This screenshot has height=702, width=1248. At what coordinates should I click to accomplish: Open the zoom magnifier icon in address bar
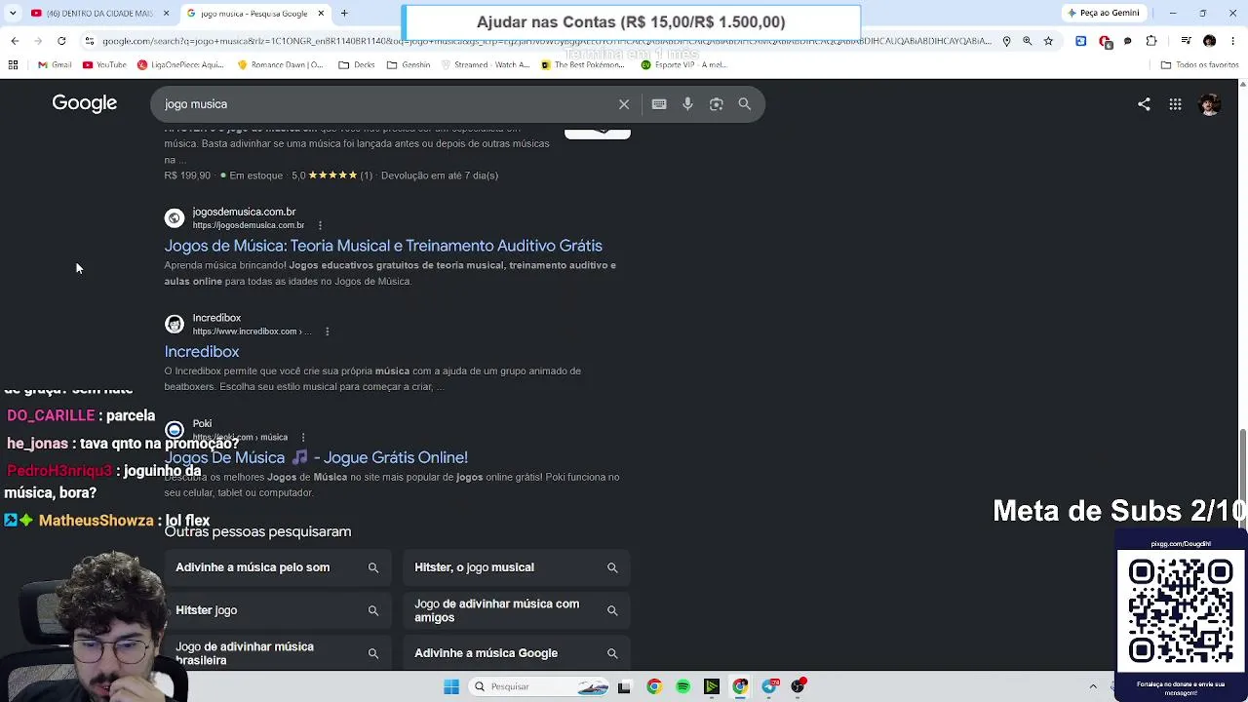pos(1028,41)
